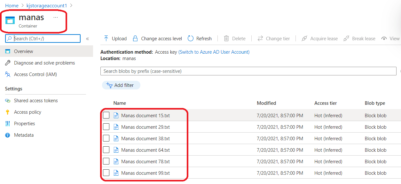Image resolution: width=401 pixels, height=184 pixels.
Task: Click the View eye icon
Action: click(x=384, y=38)
